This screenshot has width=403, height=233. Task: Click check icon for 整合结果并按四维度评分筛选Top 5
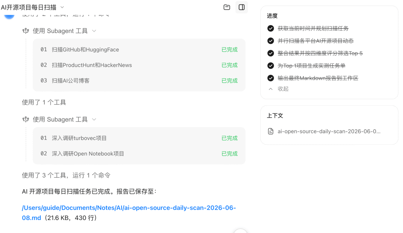point(271,53)
